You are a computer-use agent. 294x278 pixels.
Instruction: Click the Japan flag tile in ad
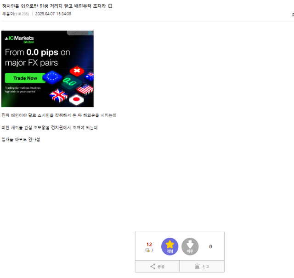76,99
